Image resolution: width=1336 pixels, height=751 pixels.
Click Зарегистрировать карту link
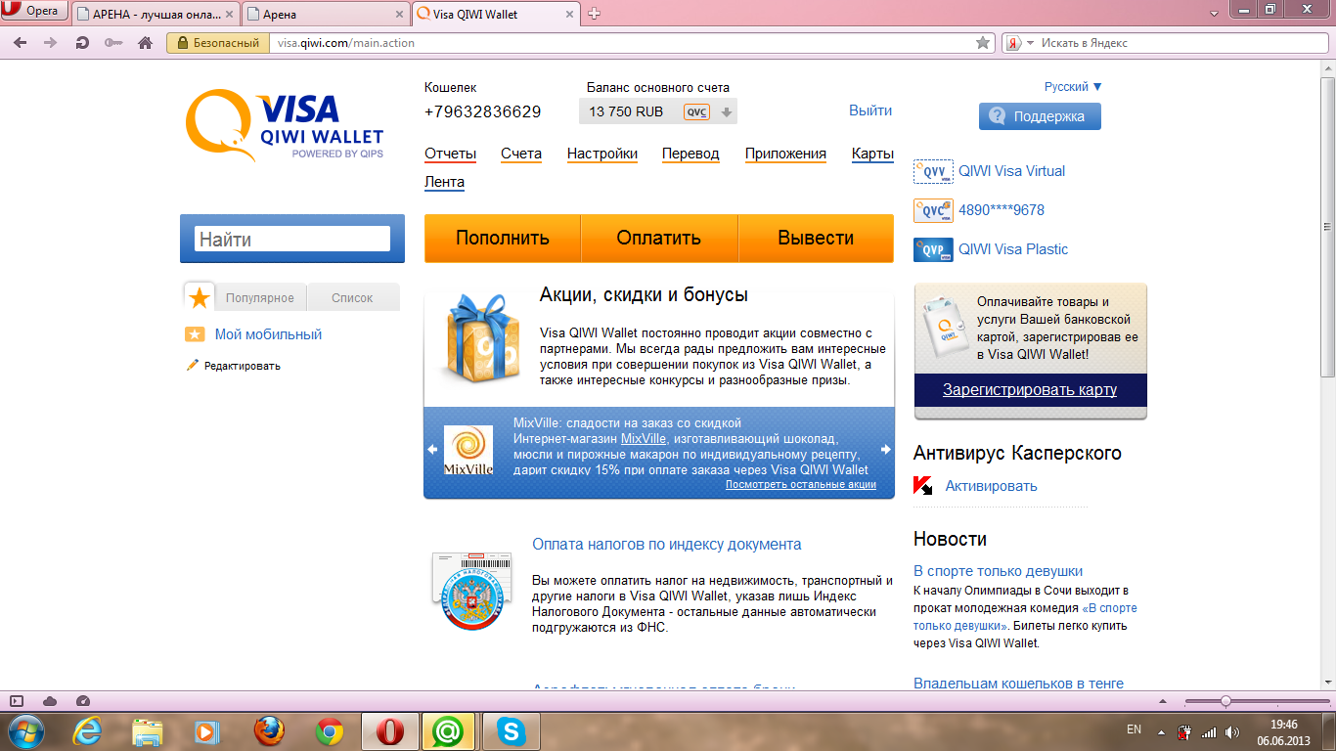(1030, 389)
